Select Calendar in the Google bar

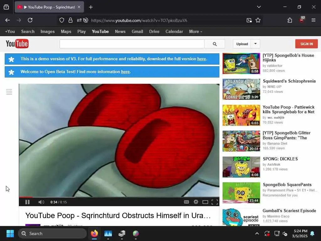tap(174, 32)
